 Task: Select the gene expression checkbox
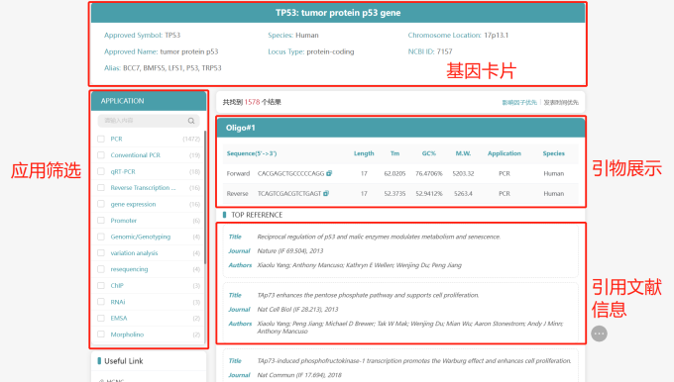pos(101,204)
